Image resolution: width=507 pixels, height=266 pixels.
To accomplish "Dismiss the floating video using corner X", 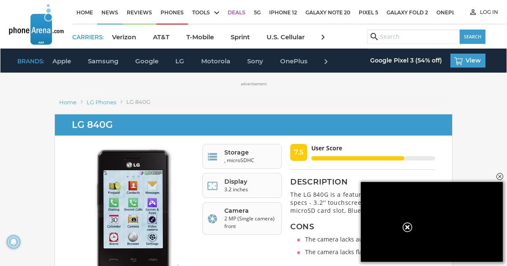I will pyautogui.click(x=500, y=176).
